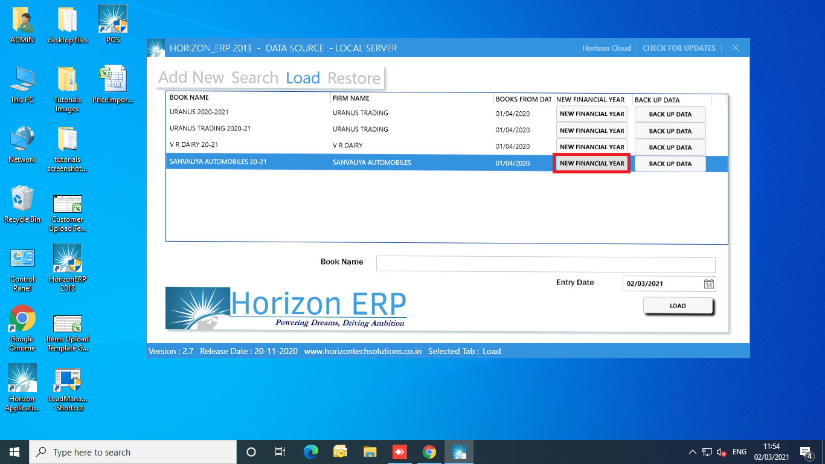Expand hidden icons in the system tray
825x464 pixels.
point(692,451)
